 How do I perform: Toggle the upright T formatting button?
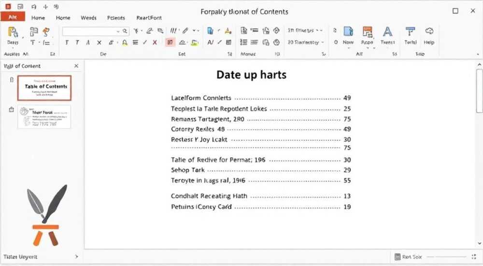[67, 43]
